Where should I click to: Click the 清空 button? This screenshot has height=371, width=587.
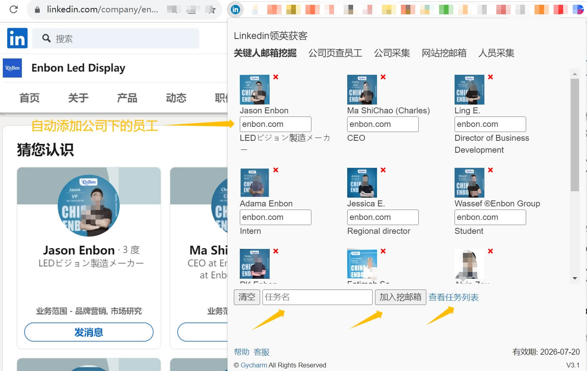[x=247, y=297]
